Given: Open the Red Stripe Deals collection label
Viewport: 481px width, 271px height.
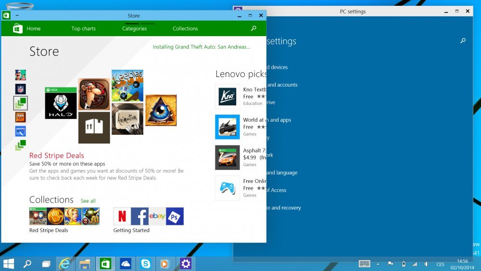Looking at the screenshot, I should coord(49,231).
